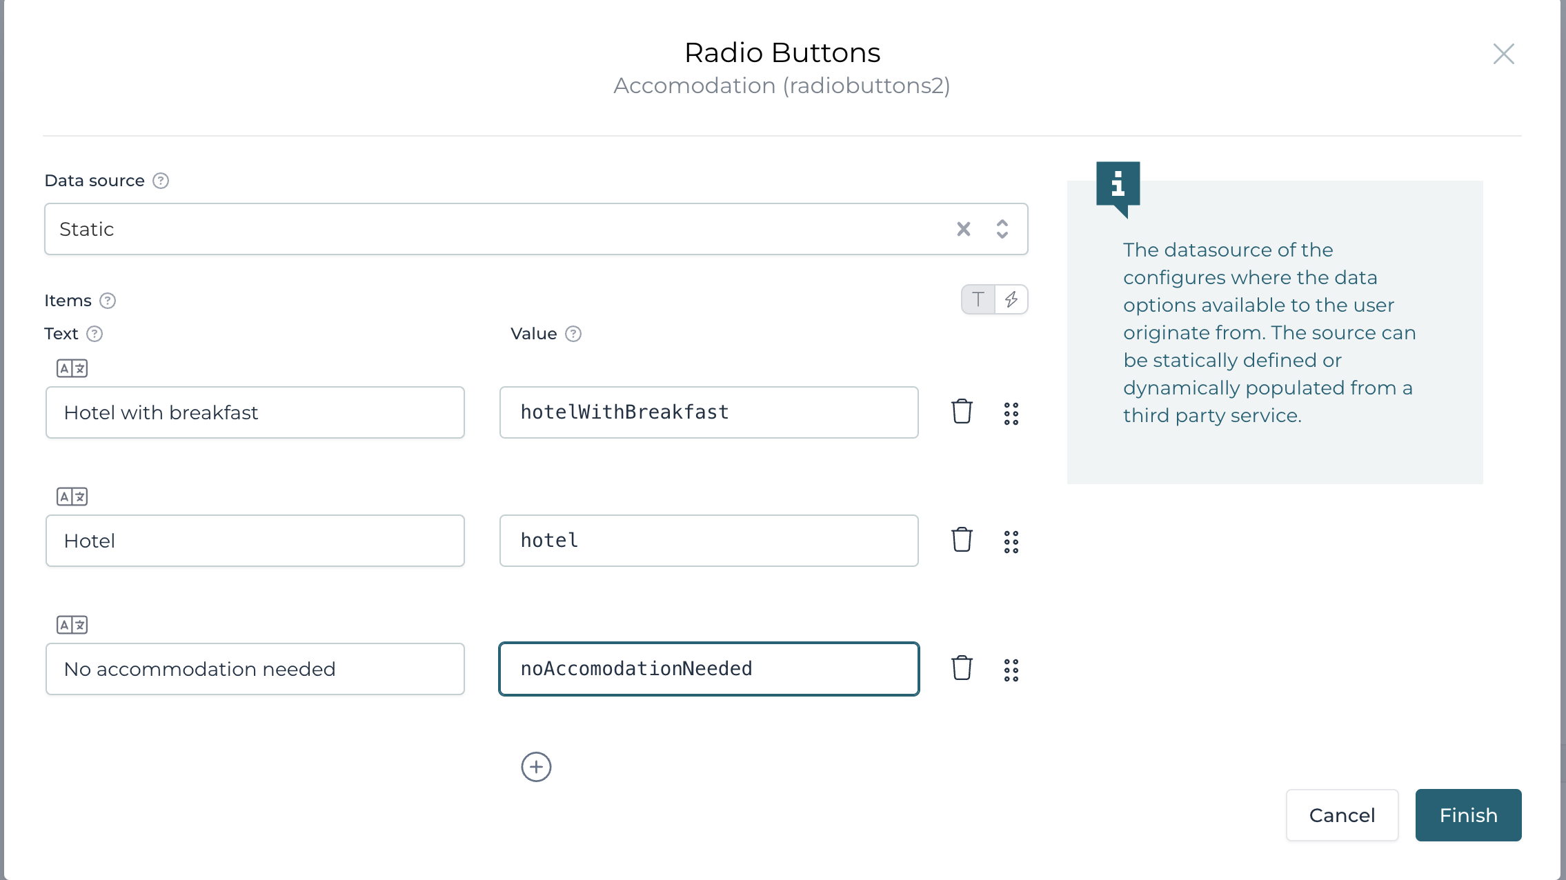Open the Static data source dropdown

tap(1002, 229)
